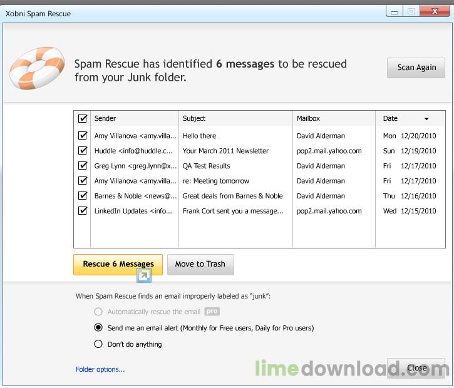Viewport: 454px width, 388px height.
Task: Uncheck the Barnes & Noble message checkbox
Action: [x=83, y=196]
